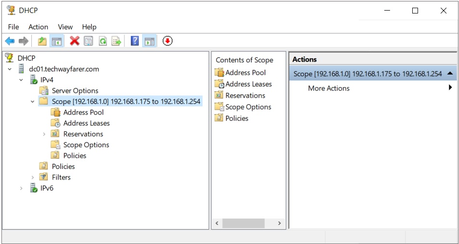This screenshot has height=244, width=459.
Task: Click the blue Help question mark icon
Action: (135, 41)
